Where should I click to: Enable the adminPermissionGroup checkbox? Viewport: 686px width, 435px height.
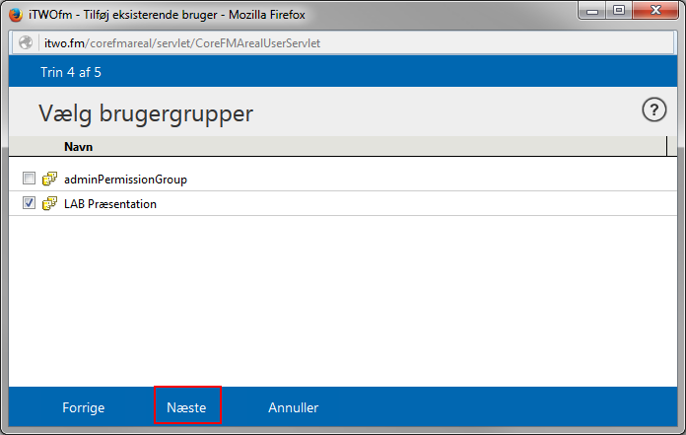point(29,180)
